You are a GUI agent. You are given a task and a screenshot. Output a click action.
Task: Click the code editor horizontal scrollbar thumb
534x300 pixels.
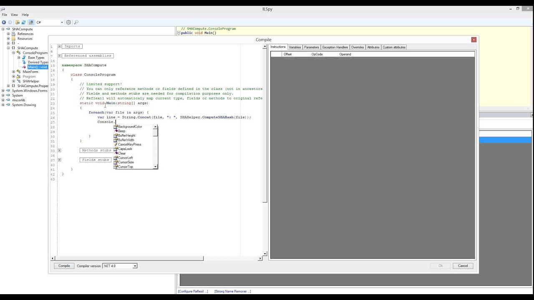[x=130, y=258]
